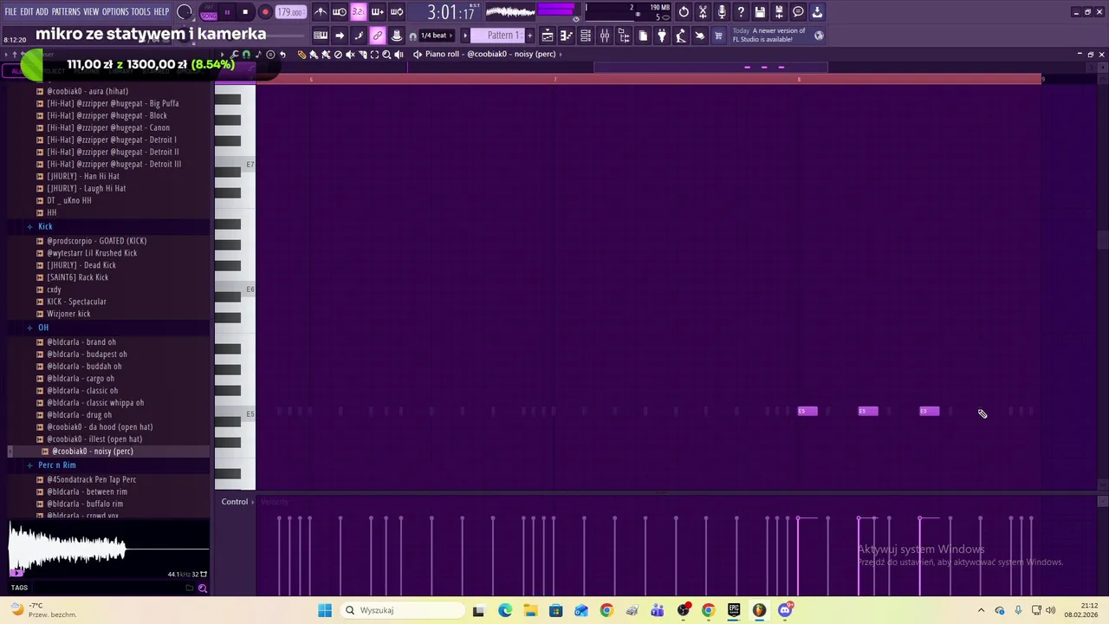Toggle the 3.2.1 countdown before recording
Image resolution: width=1109 pixels, height=624 pixels.
point(359,12)
